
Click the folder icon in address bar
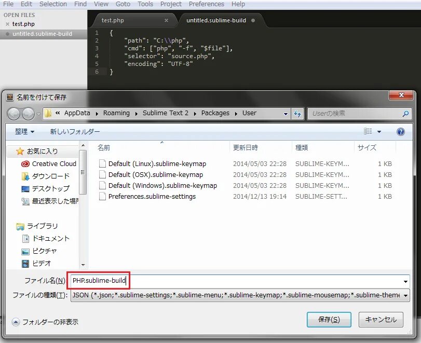click(x=48, y=113)
